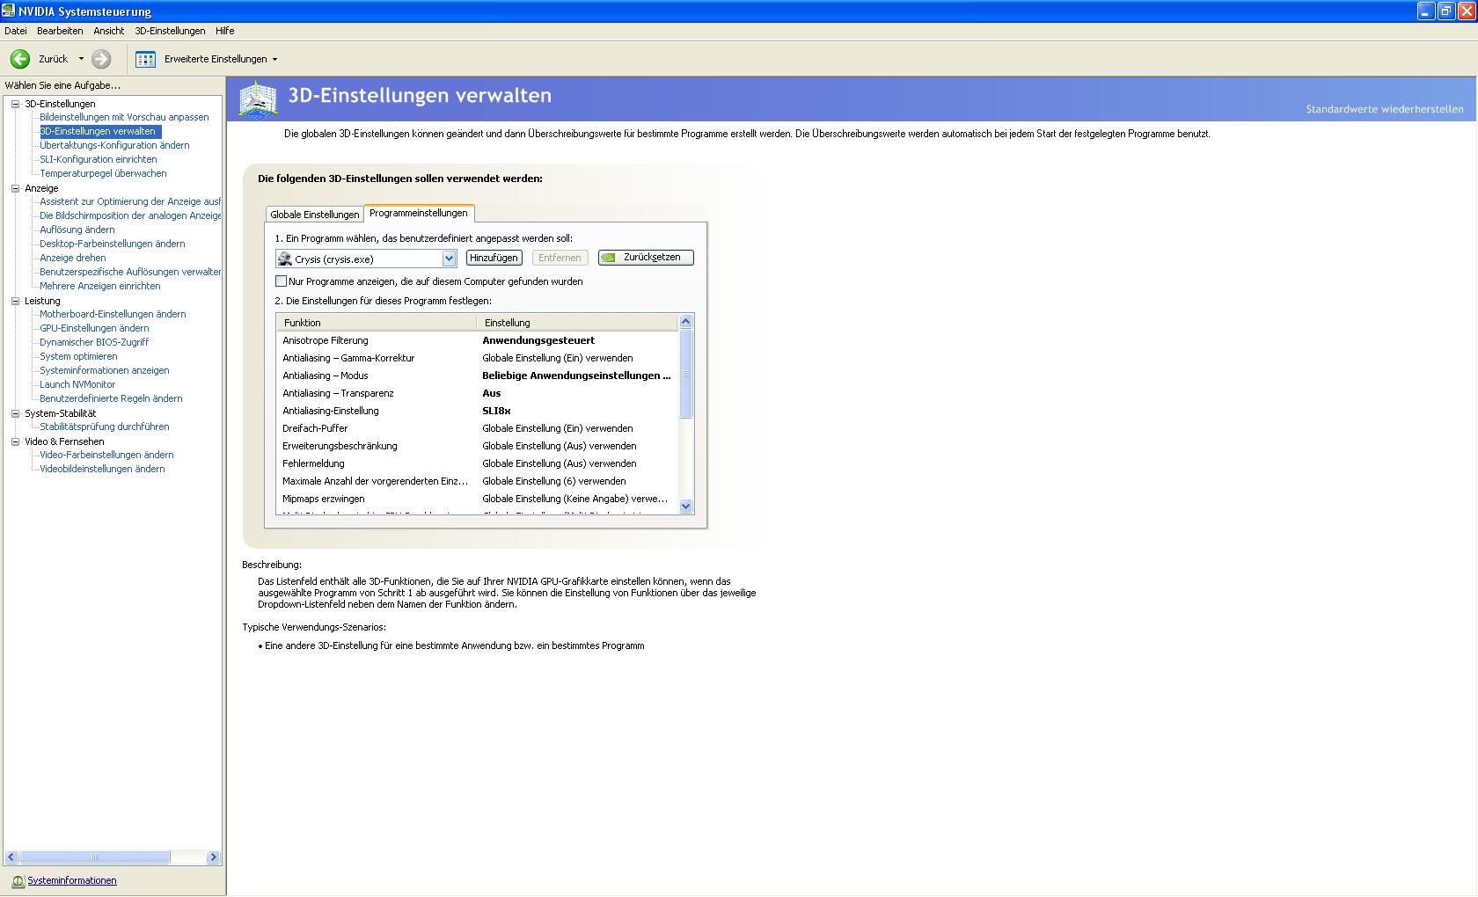Click the task pane scroll-right arrow
The height and width of the screenshot is (897, 1478).
click(x=213, y=857)
